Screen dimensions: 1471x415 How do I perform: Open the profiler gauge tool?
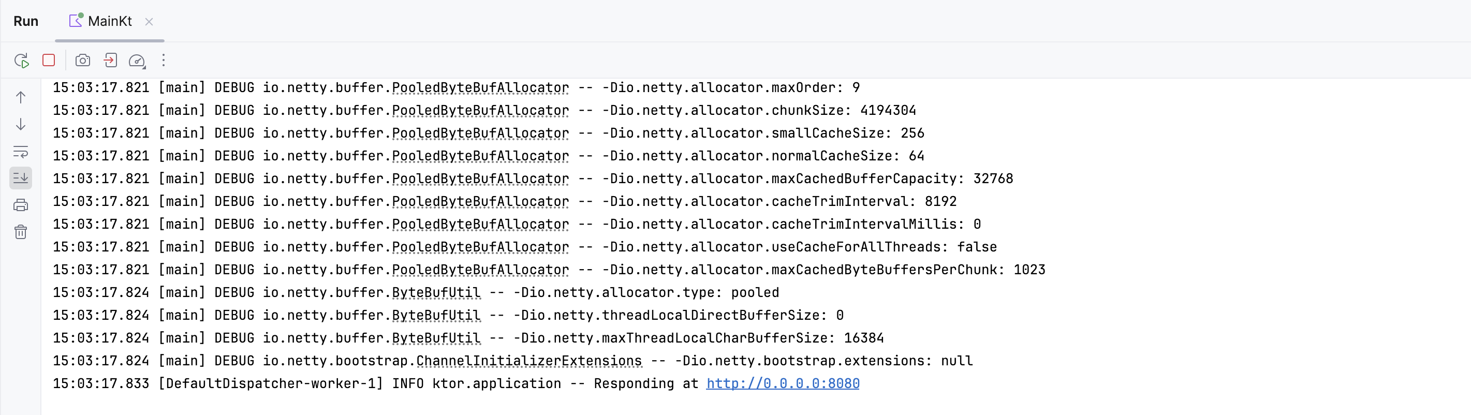[x=136, y=60]
